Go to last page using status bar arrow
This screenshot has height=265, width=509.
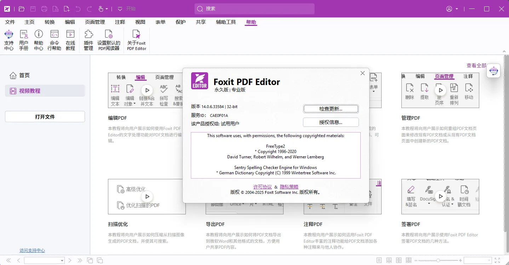(80, 260)
